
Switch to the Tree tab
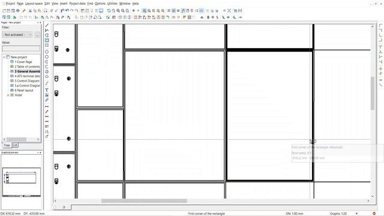click(x=7, y=145)
